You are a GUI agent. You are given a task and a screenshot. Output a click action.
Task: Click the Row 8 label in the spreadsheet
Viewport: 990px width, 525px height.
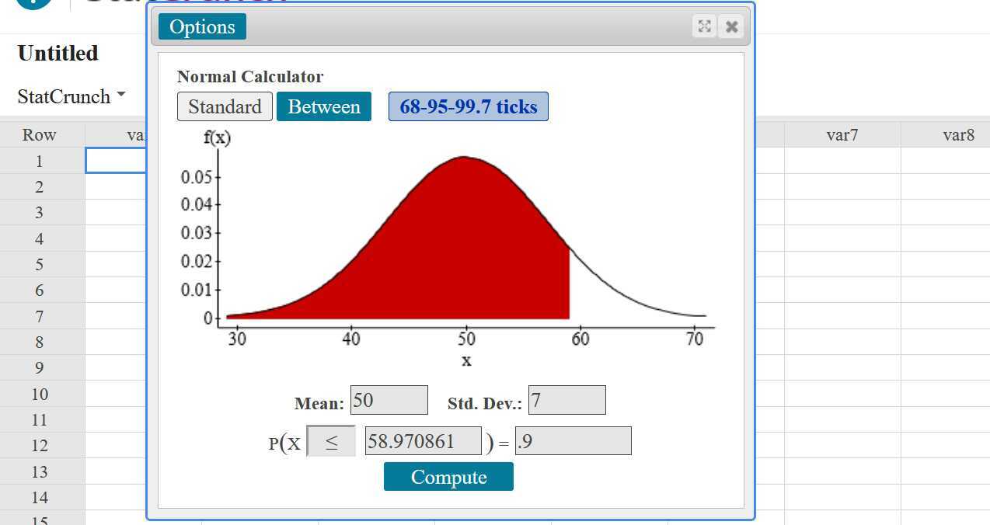pyautogui.click(x=39, y=342)
